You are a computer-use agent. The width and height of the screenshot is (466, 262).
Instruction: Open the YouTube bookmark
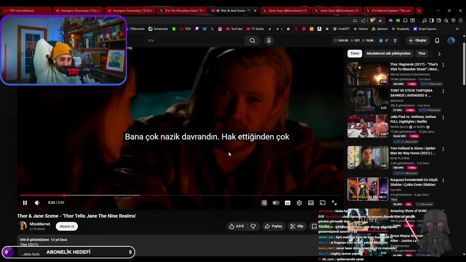234,29
